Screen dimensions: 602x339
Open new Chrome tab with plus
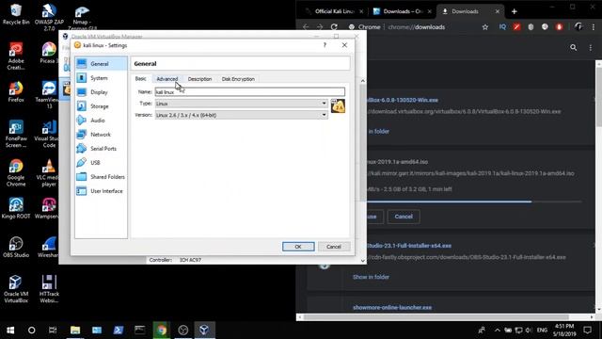tap(515, 11)
